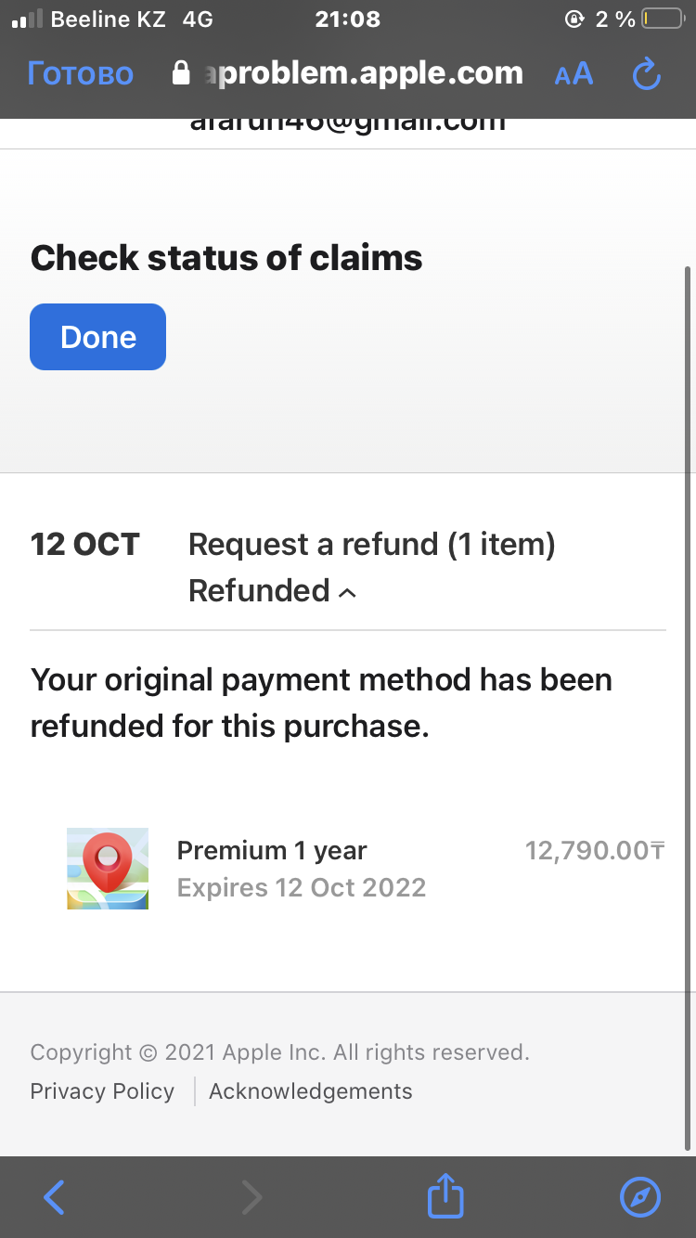Open the AA text size menu

[x=574, y=74]
